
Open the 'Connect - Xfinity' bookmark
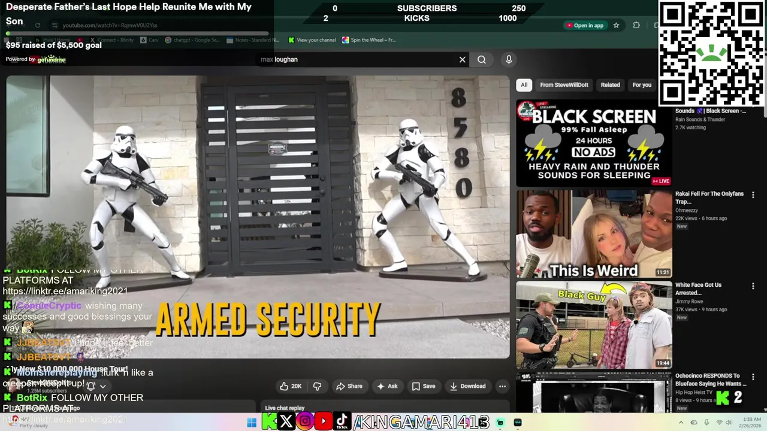point(111,40)
